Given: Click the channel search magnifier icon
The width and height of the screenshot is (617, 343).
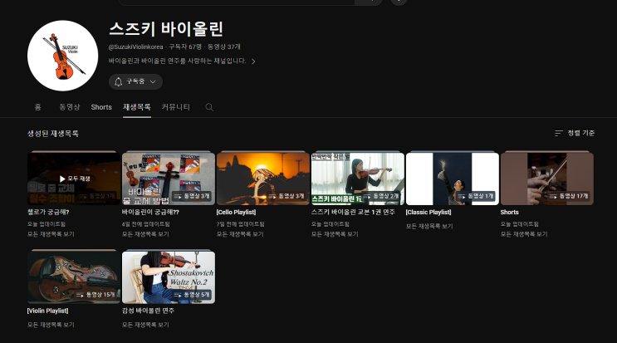Looking at the screenshot, I should [x=209, y=107].
